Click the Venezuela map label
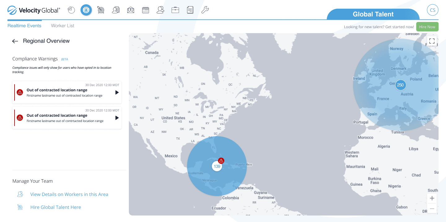 click(244, 188)
